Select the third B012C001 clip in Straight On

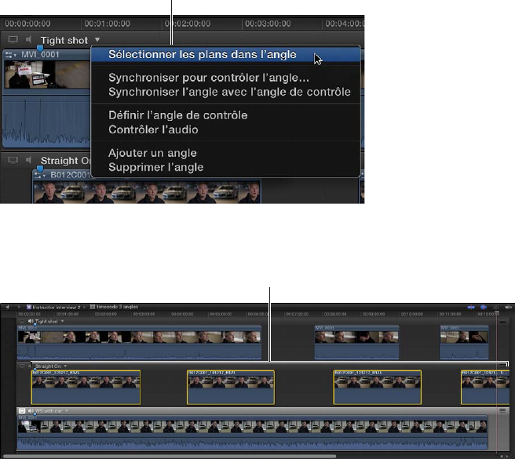coord(378,388)
